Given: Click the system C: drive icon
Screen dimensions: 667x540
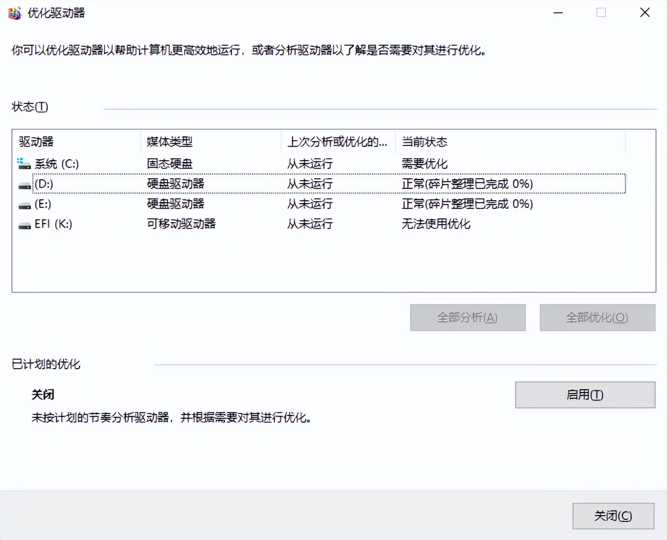Looking at the screenshot, I should (x=24, y=164).
